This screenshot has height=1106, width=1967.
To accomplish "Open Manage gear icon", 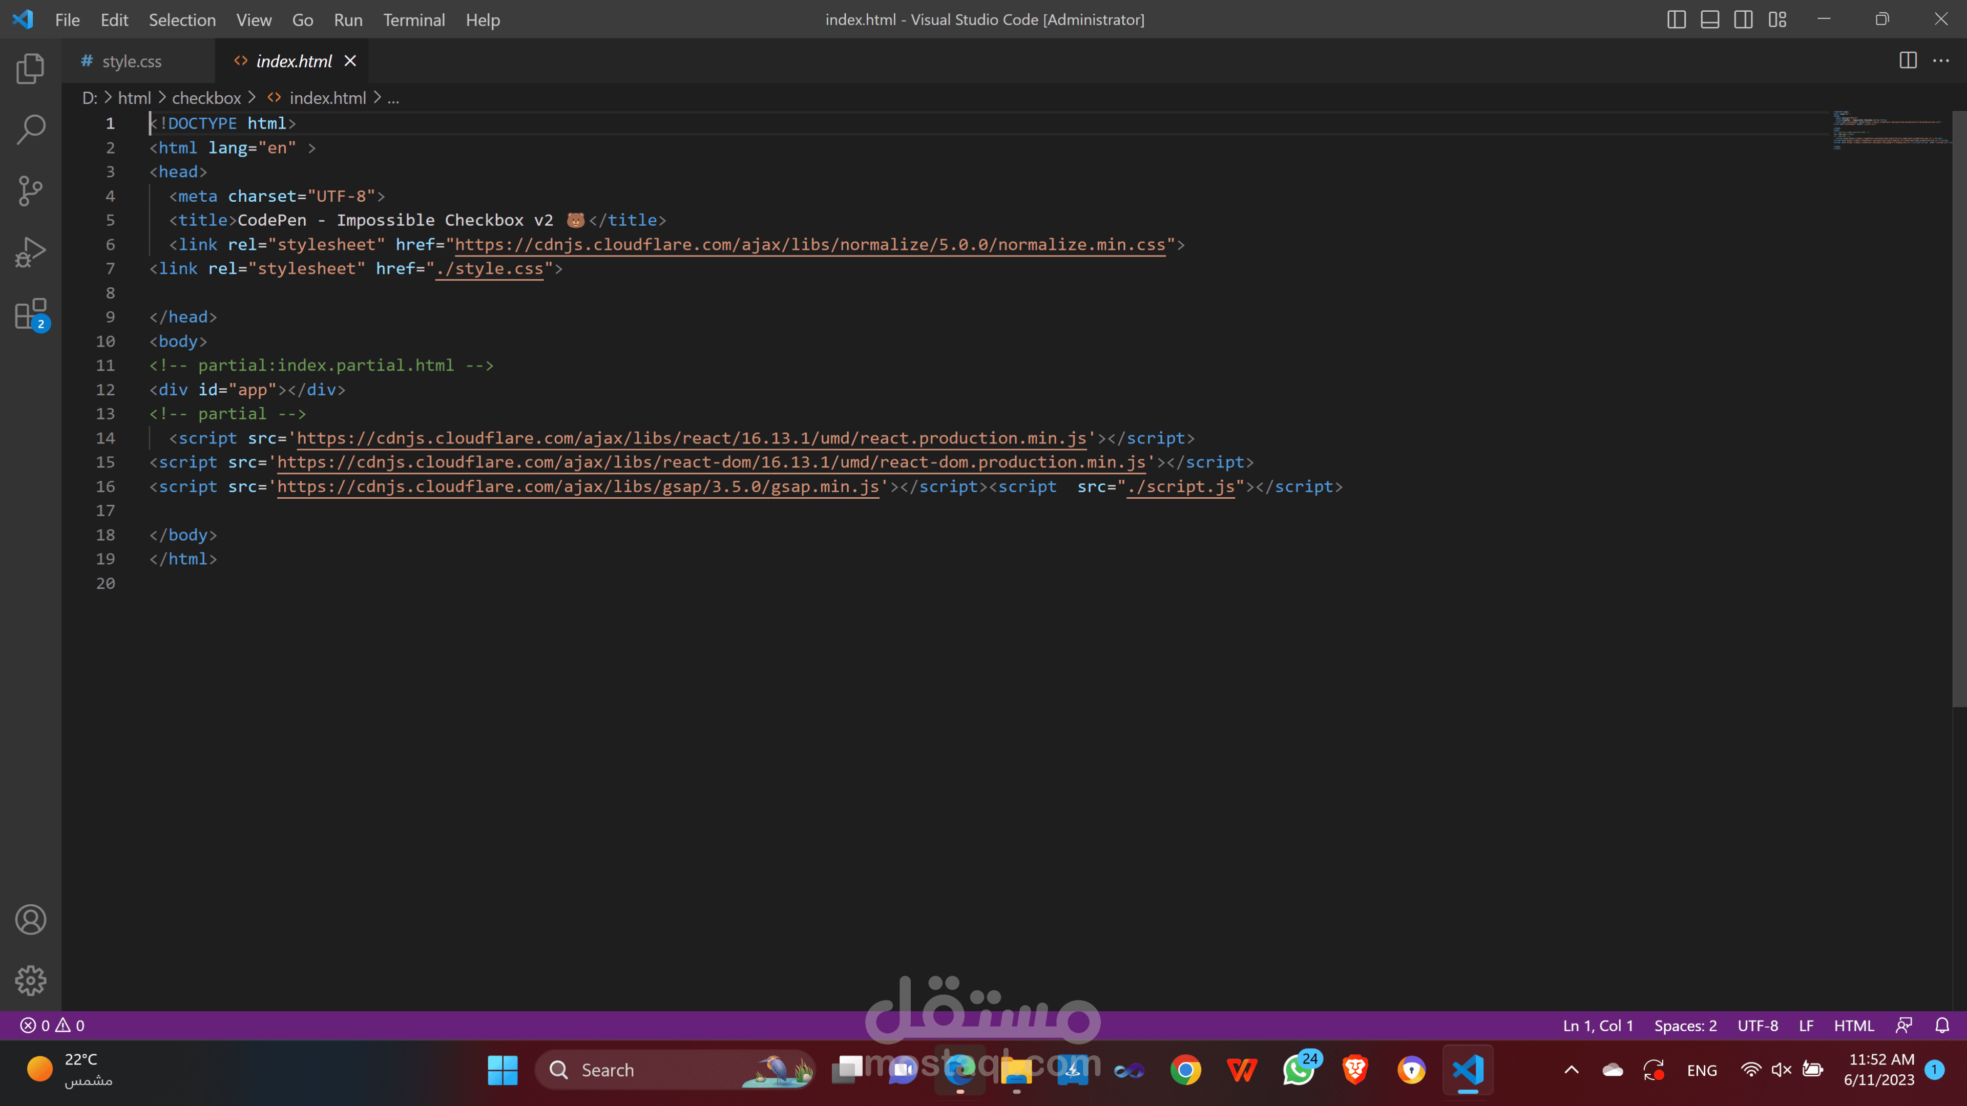I will [31, 980].
